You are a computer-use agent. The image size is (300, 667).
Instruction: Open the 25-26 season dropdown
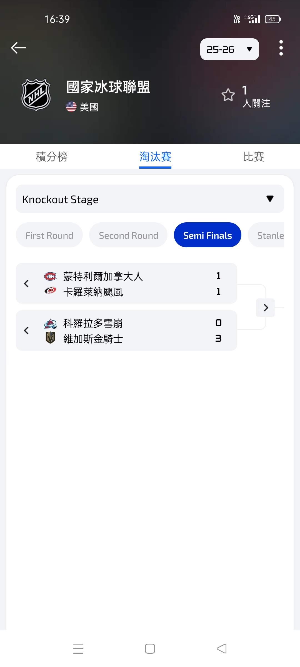tap(229, 49)
